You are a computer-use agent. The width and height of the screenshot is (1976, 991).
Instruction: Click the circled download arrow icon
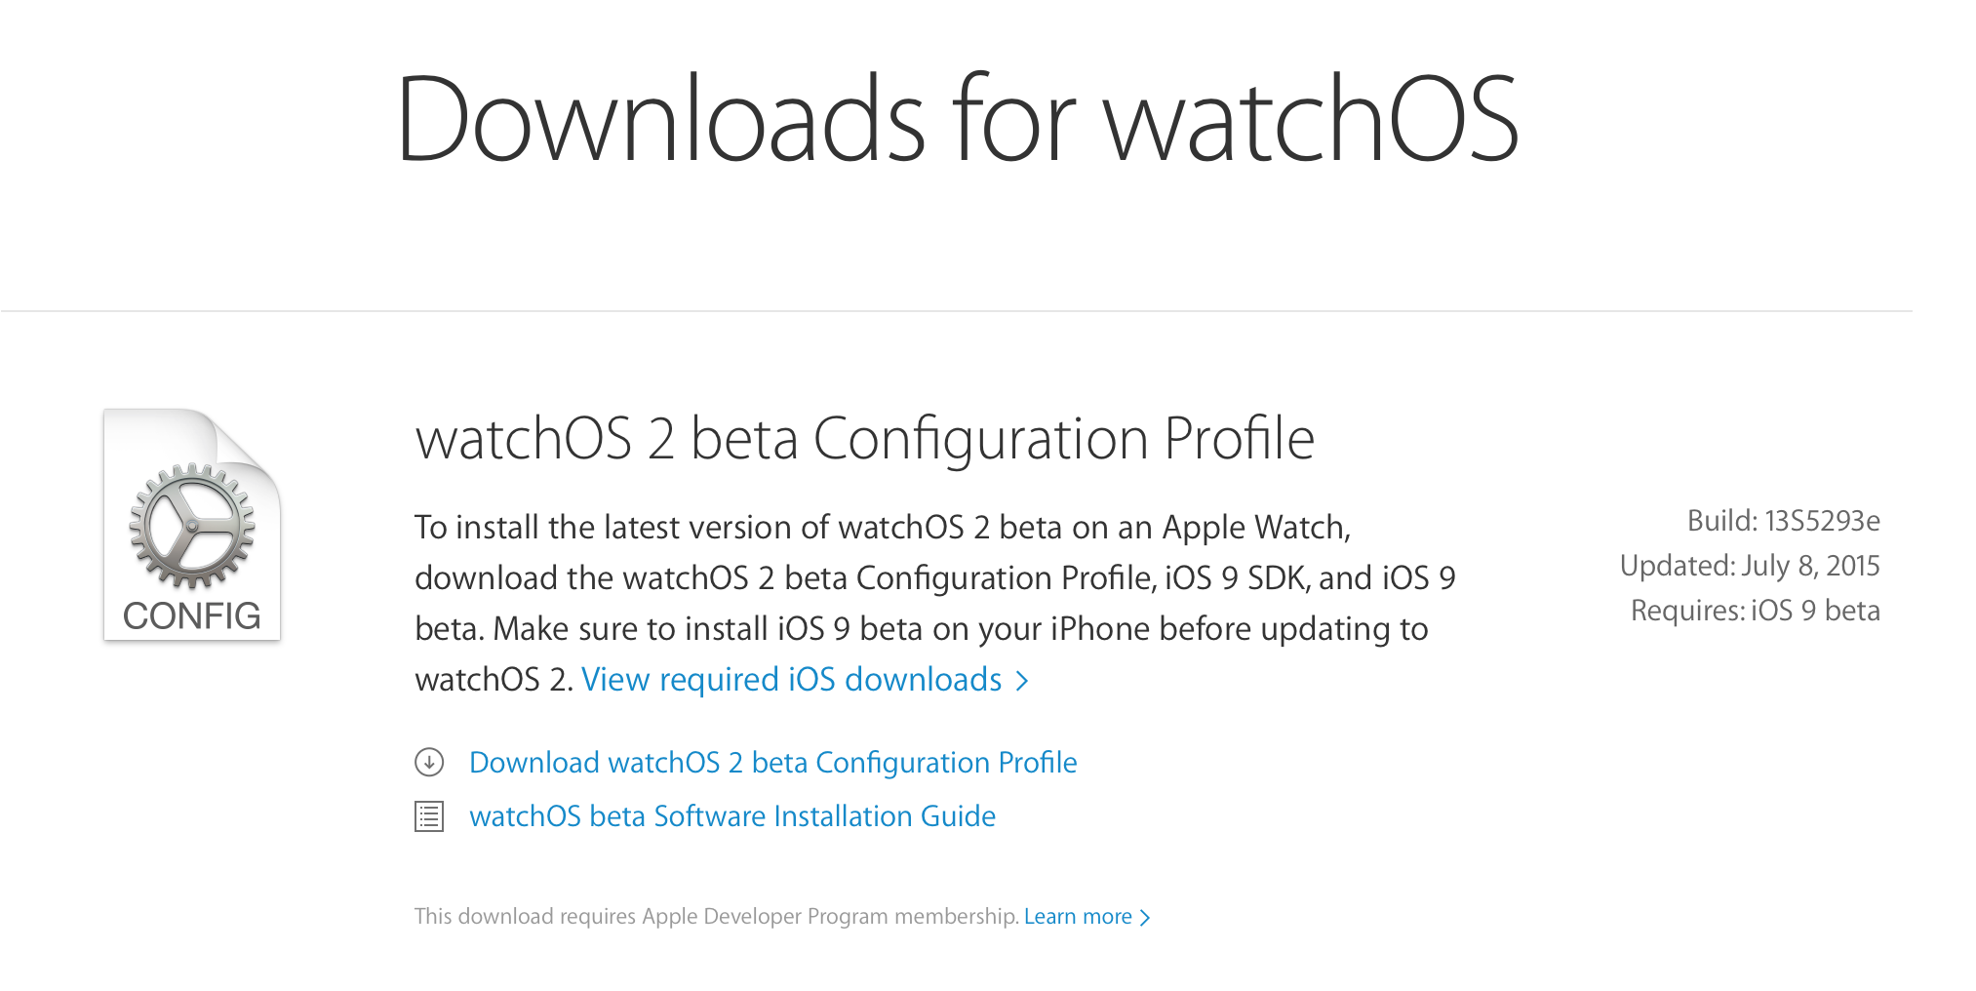[429, 762]
